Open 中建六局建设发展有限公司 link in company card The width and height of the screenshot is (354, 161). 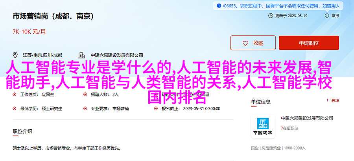307,118
